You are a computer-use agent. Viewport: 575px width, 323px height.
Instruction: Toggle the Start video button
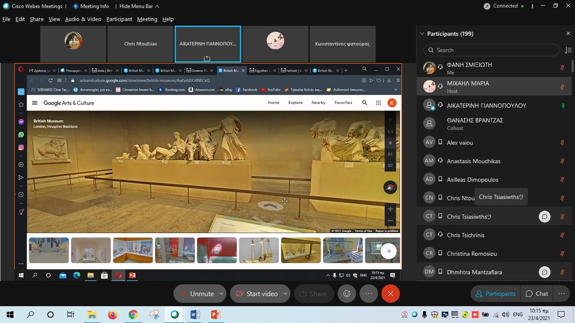(x=257, y=294)
